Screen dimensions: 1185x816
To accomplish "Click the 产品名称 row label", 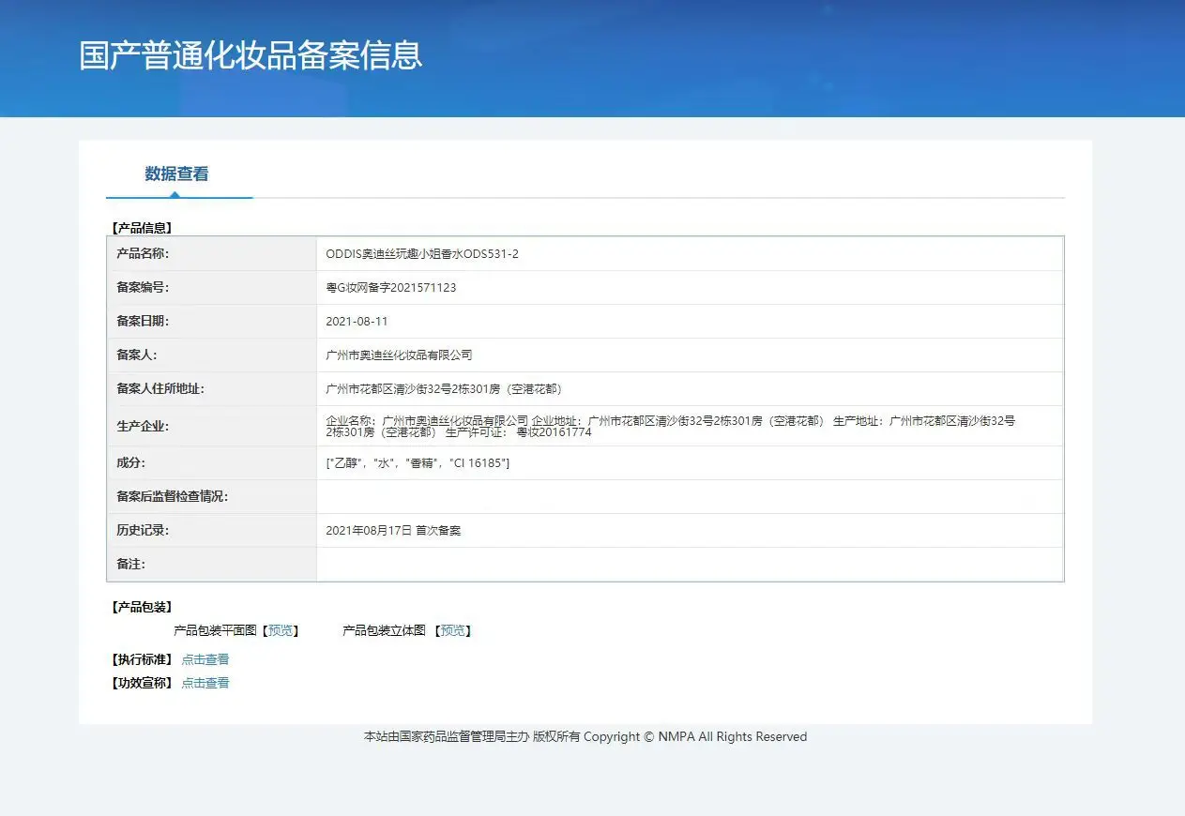I will tap(143, 254).
